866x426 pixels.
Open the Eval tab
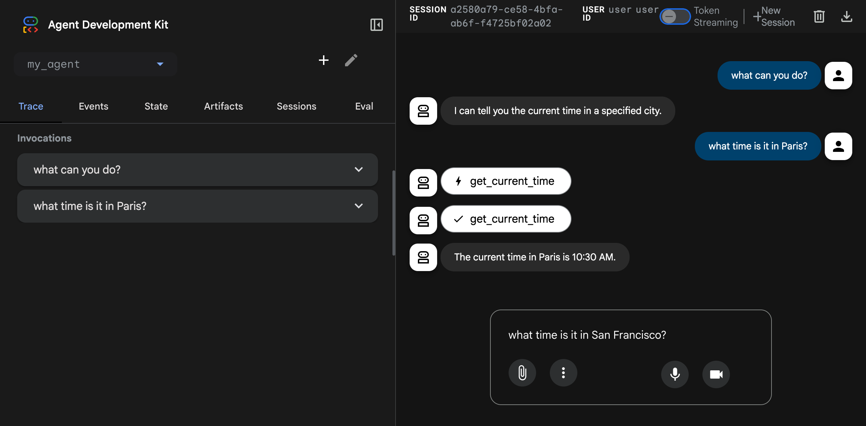click(x=364, y=106)
